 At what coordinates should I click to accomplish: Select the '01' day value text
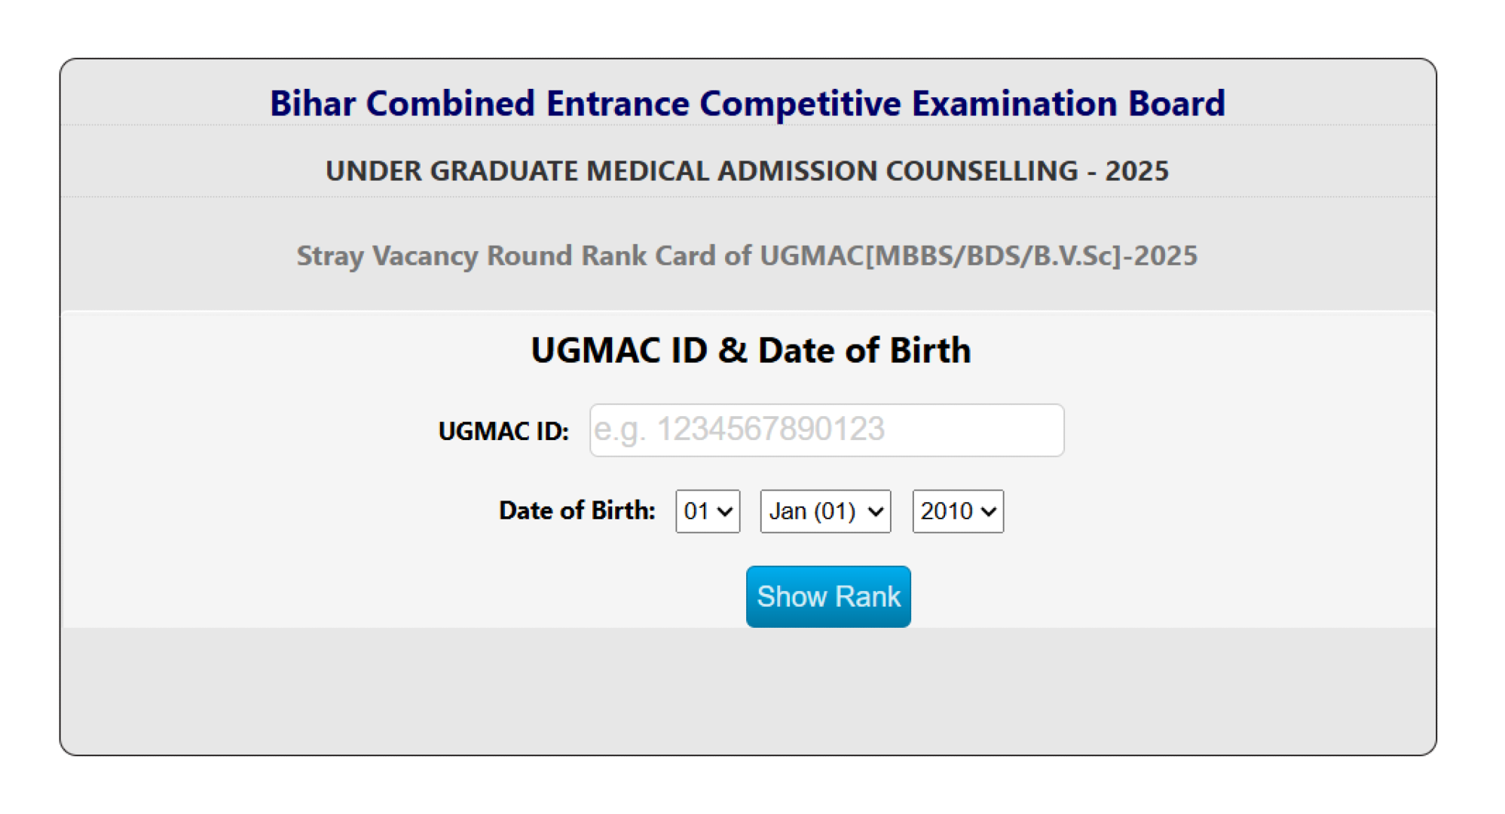tap(696, 511)
